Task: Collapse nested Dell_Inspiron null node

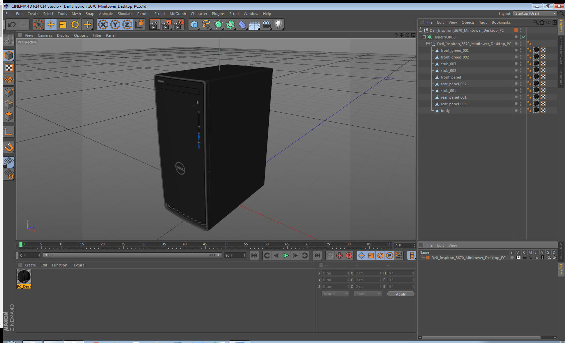Action: (428, 43)
